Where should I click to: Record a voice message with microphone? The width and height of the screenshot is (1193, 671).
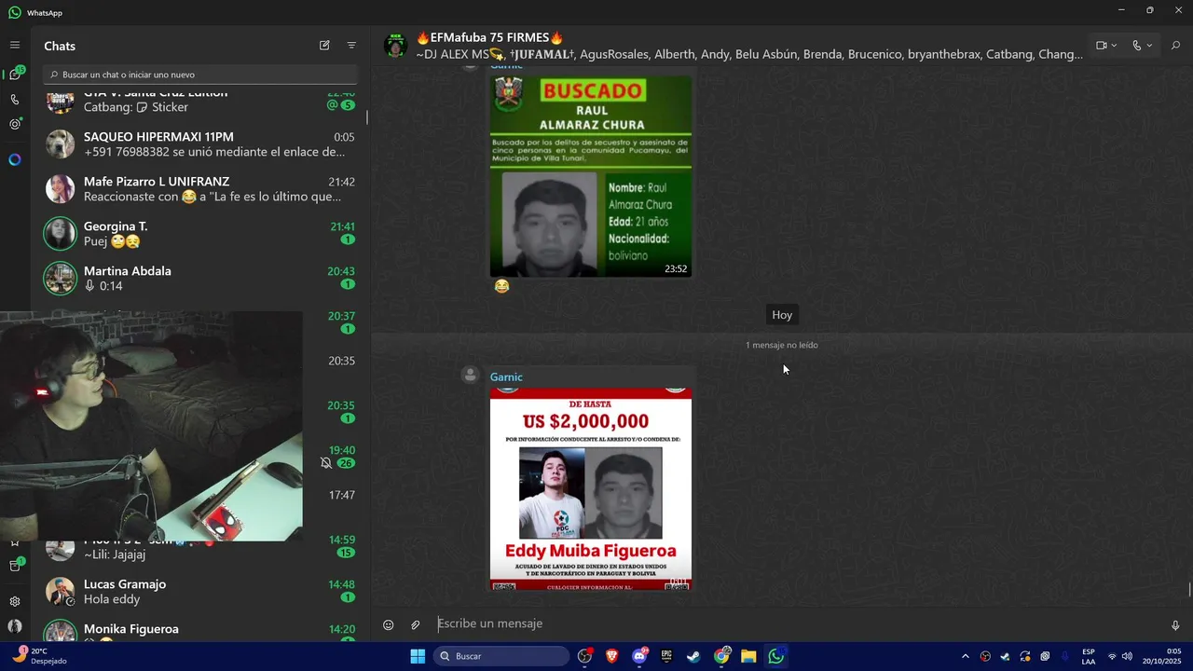click(x=1175, y=624)
